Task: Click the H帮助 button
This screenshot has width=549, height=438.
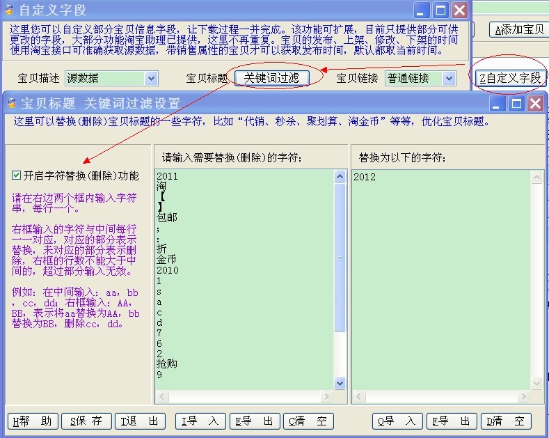Action: click(x=32, y=421)
